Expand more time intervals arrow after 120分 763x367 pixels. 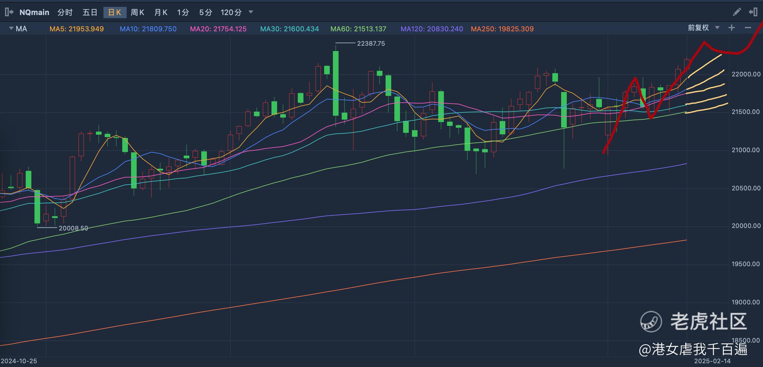(251, 12)
